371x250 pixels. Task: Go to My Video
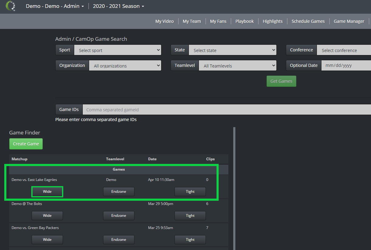(x=165, y=21)
